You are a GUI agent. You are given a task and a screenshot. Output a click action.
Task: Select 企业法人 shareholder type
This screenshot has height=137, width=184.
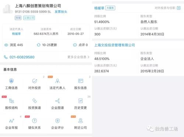click(x=147, y=59)
